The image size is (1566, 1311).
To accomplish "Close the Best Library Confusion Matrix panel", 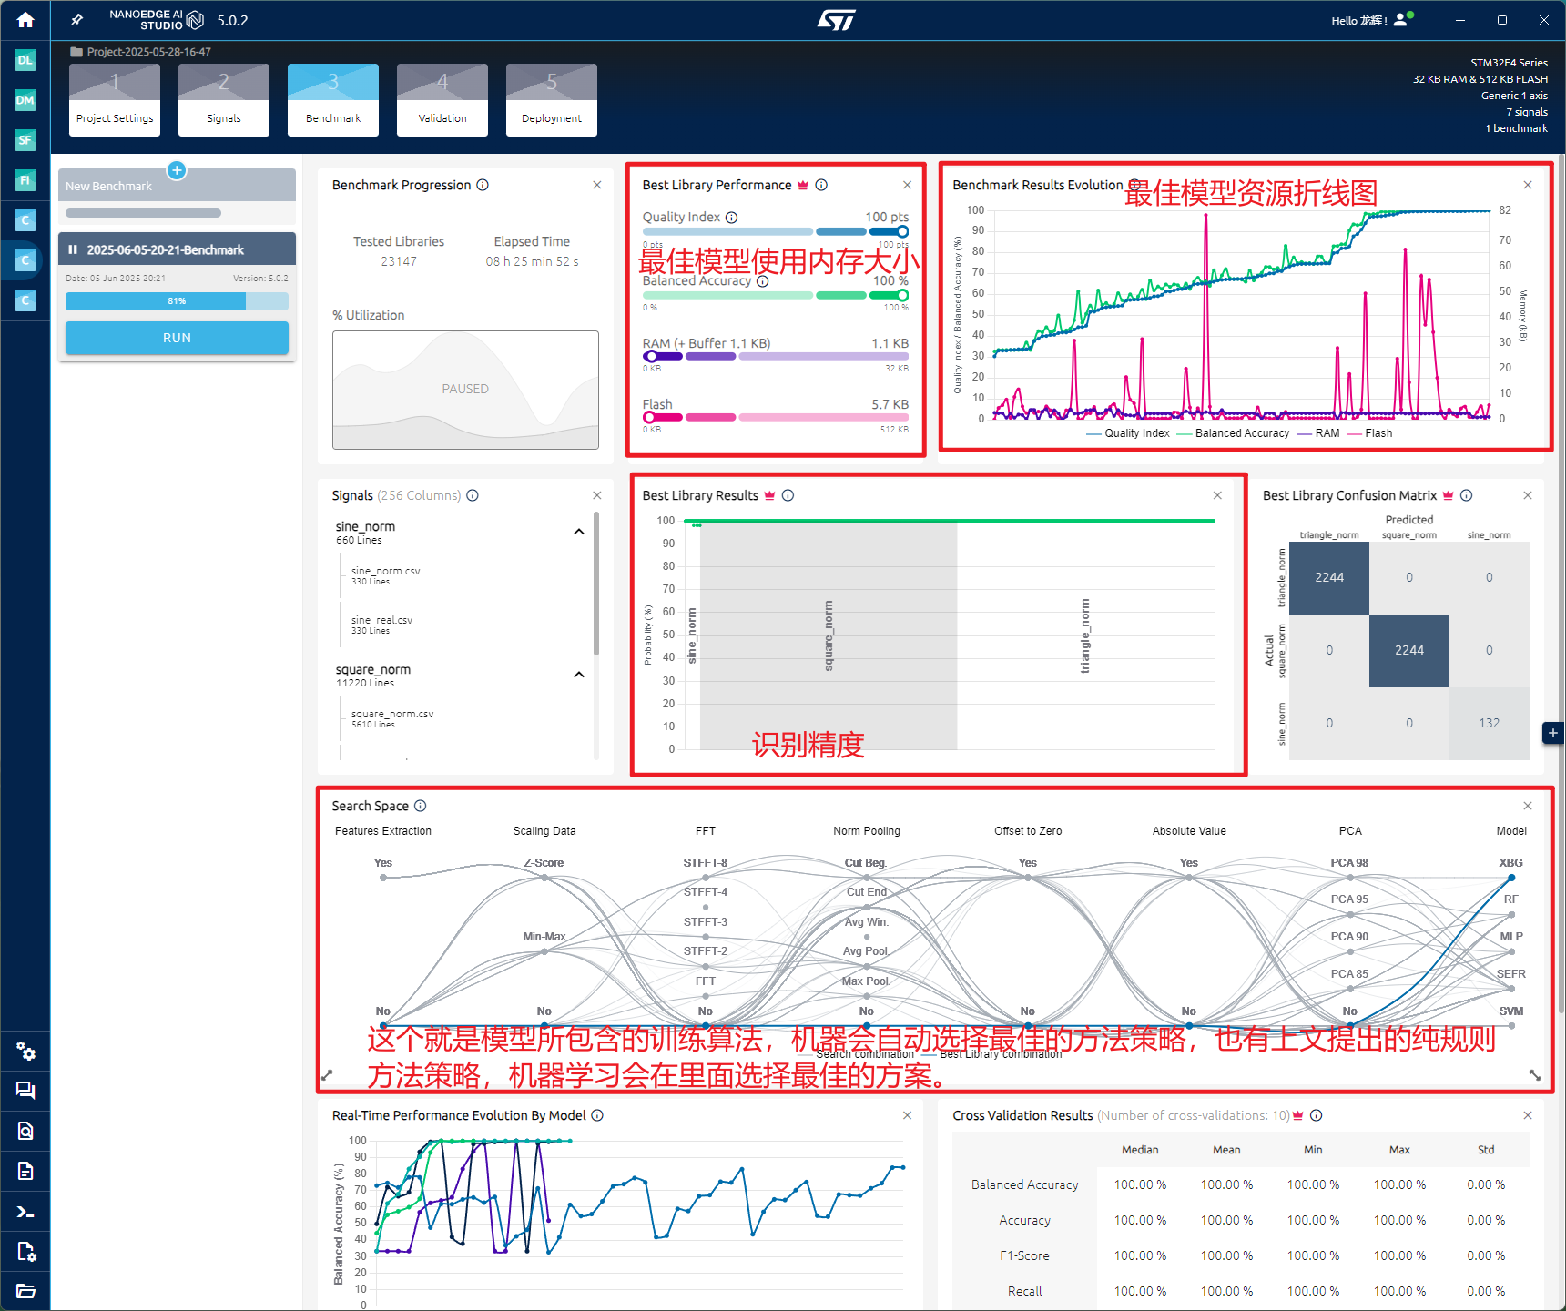I will 1528,495.
